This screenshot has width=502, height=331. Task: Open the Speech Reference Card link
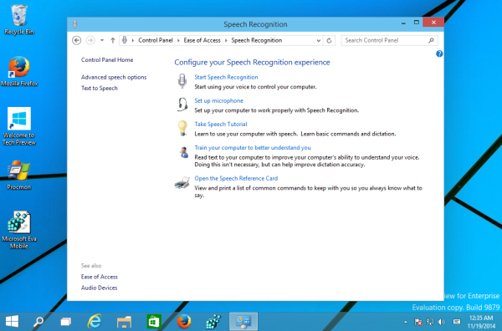(x=236, y=178)
